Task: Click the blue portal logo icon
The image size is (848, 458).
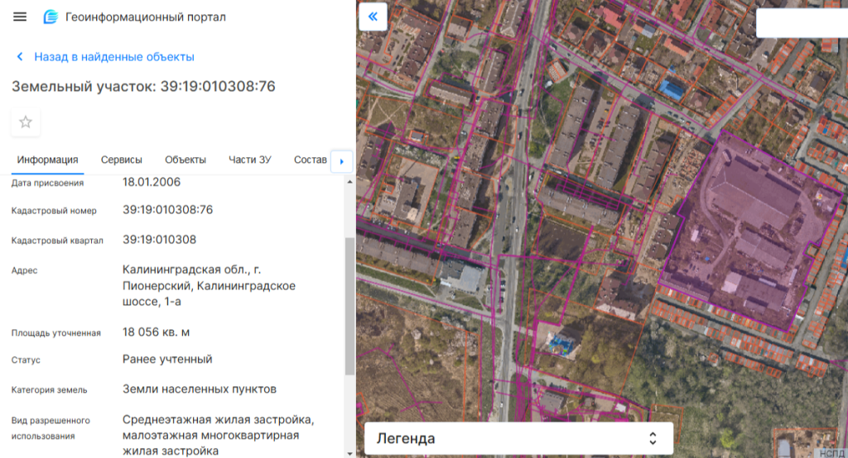Action: click(51, 17)
